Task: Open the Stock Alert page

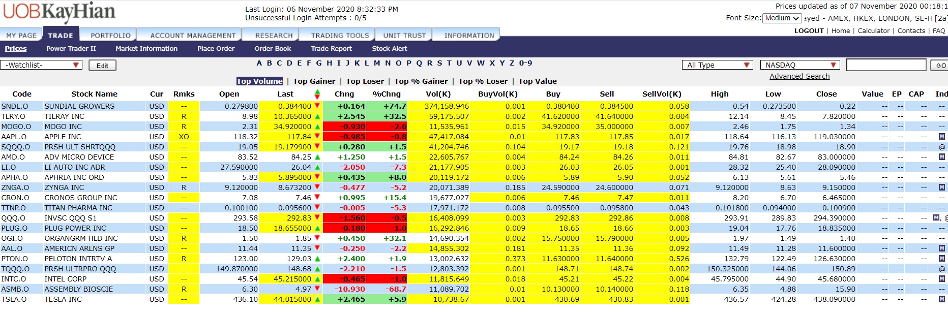Action: (x=389, y=49)
